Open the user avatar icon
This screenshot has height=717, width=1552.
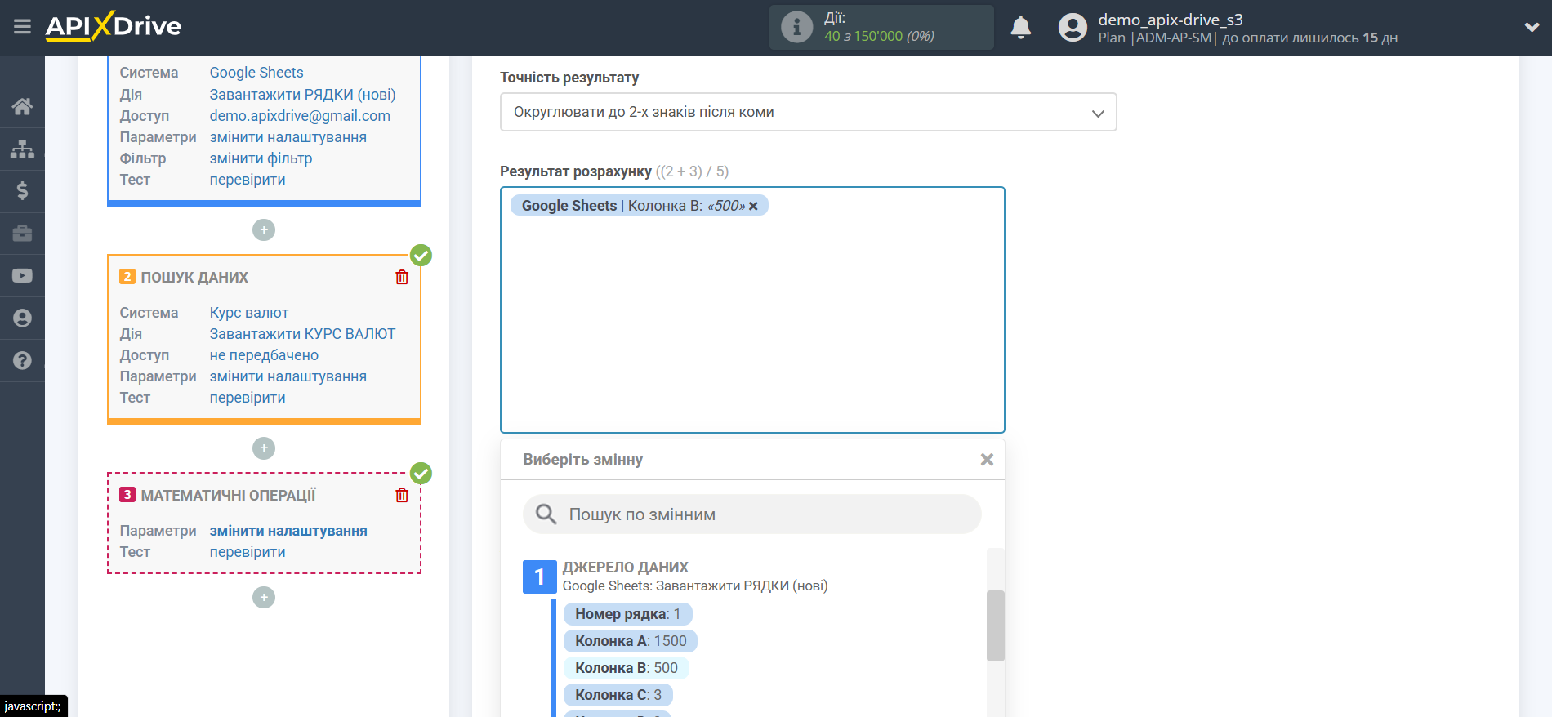[x=1073, y=27]
